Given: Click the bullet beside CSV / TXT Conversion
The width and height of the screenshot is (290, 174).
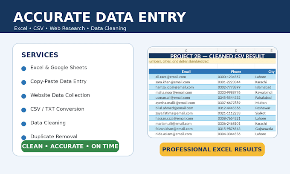Looking at the screenshot, I should (x=24, y=110).
